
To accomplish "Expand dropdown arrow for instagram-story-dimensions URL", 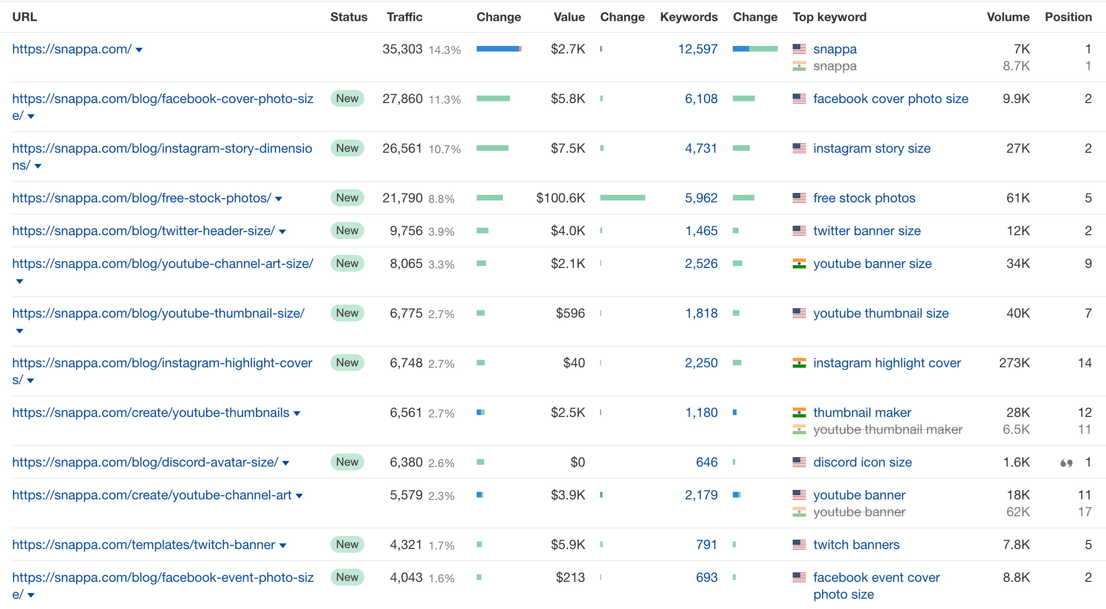I will tap(38, 166).
